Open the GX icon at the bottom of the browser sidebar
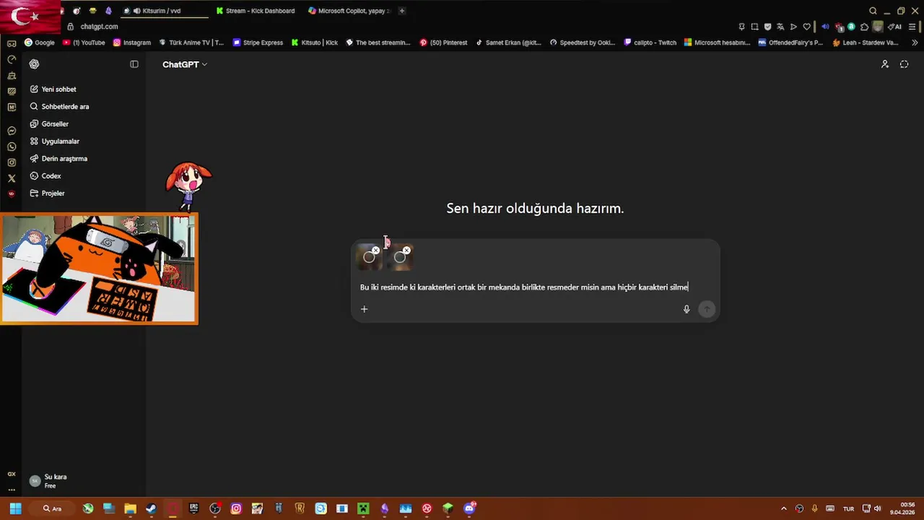 point(11,474)
